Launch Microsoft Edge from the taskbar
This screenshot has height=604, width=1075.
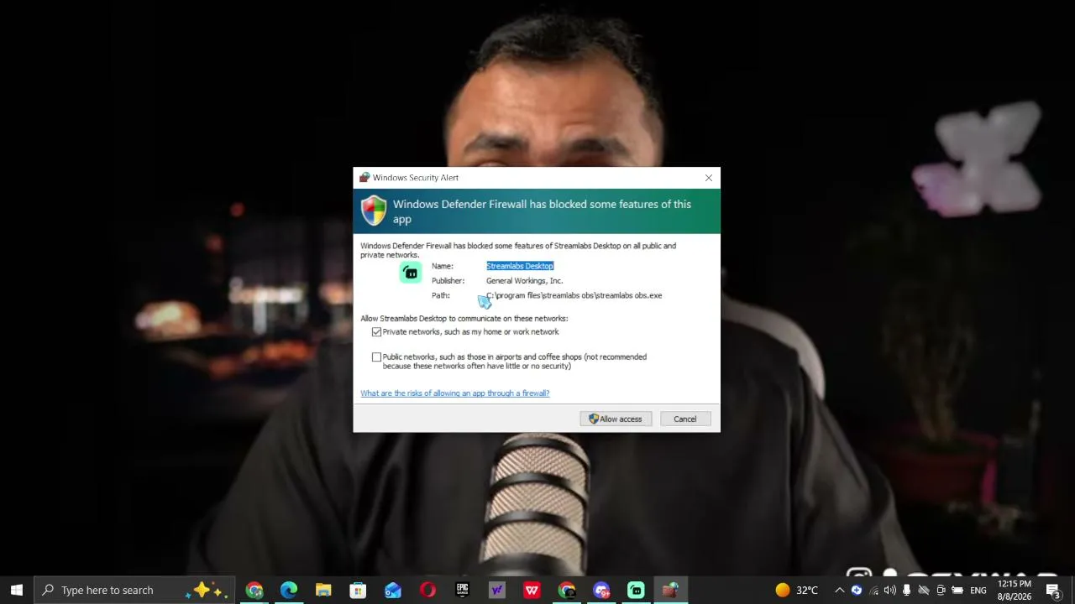coord(289,590)
